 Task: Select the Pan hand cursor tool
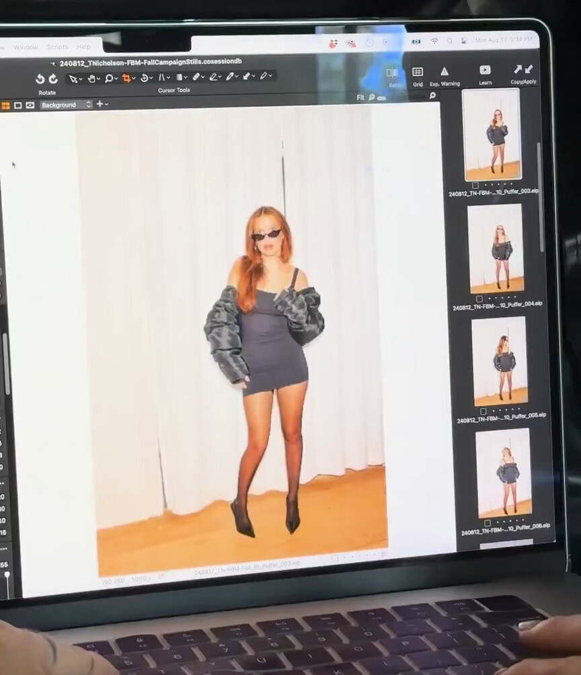pyautogui.click(x=91, y=79)
